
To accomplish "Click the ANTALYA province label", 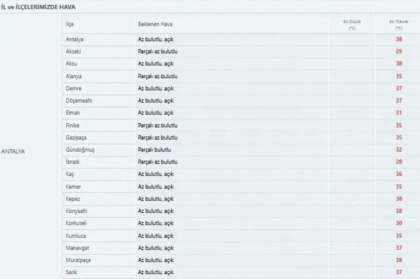I will pyautogui.click(x=13, y=151).
